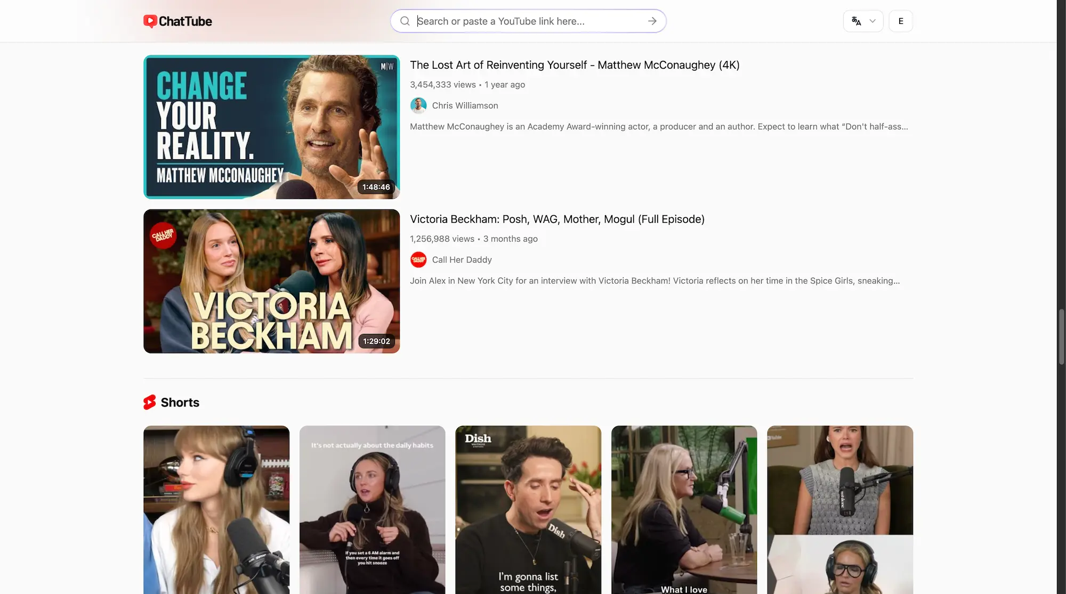The width and height of the screenshot is (1066, 594).
Task: Focus the YouTube link search field
Action: coord(528,21)
